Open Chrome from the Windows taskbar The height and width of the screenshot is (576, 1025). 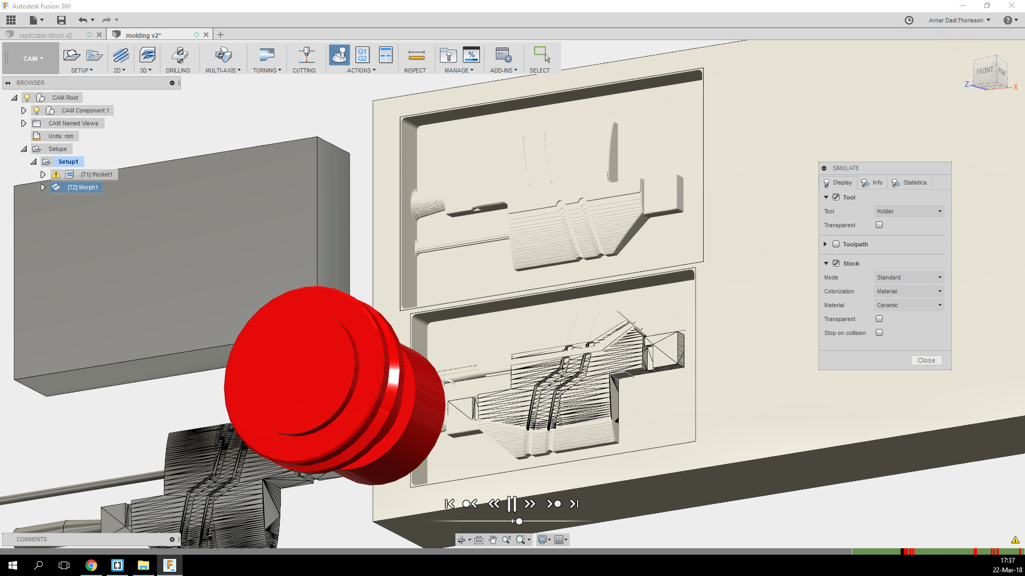(x=91, y=565)
